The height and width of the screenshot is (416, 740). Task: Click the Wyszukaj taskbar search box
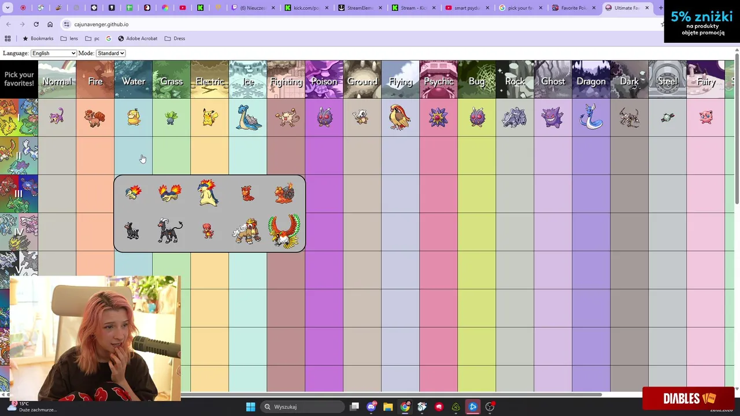[303, 407]
